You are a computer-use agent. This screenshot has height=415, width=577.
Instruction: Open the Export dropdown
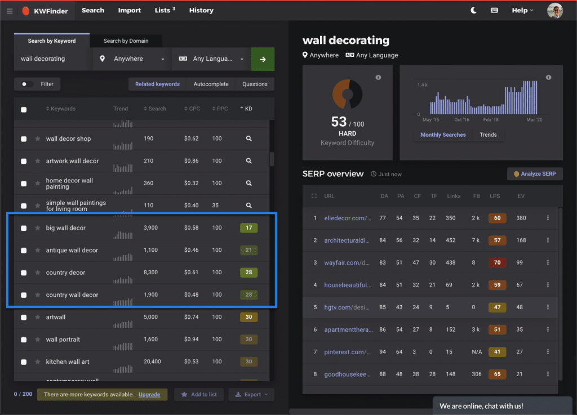click(252, 394)
